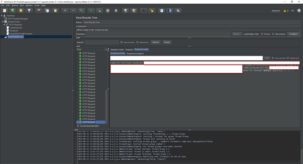Click the green Start test button
Viewport: 303px width, 164px height.
(91, 11)
